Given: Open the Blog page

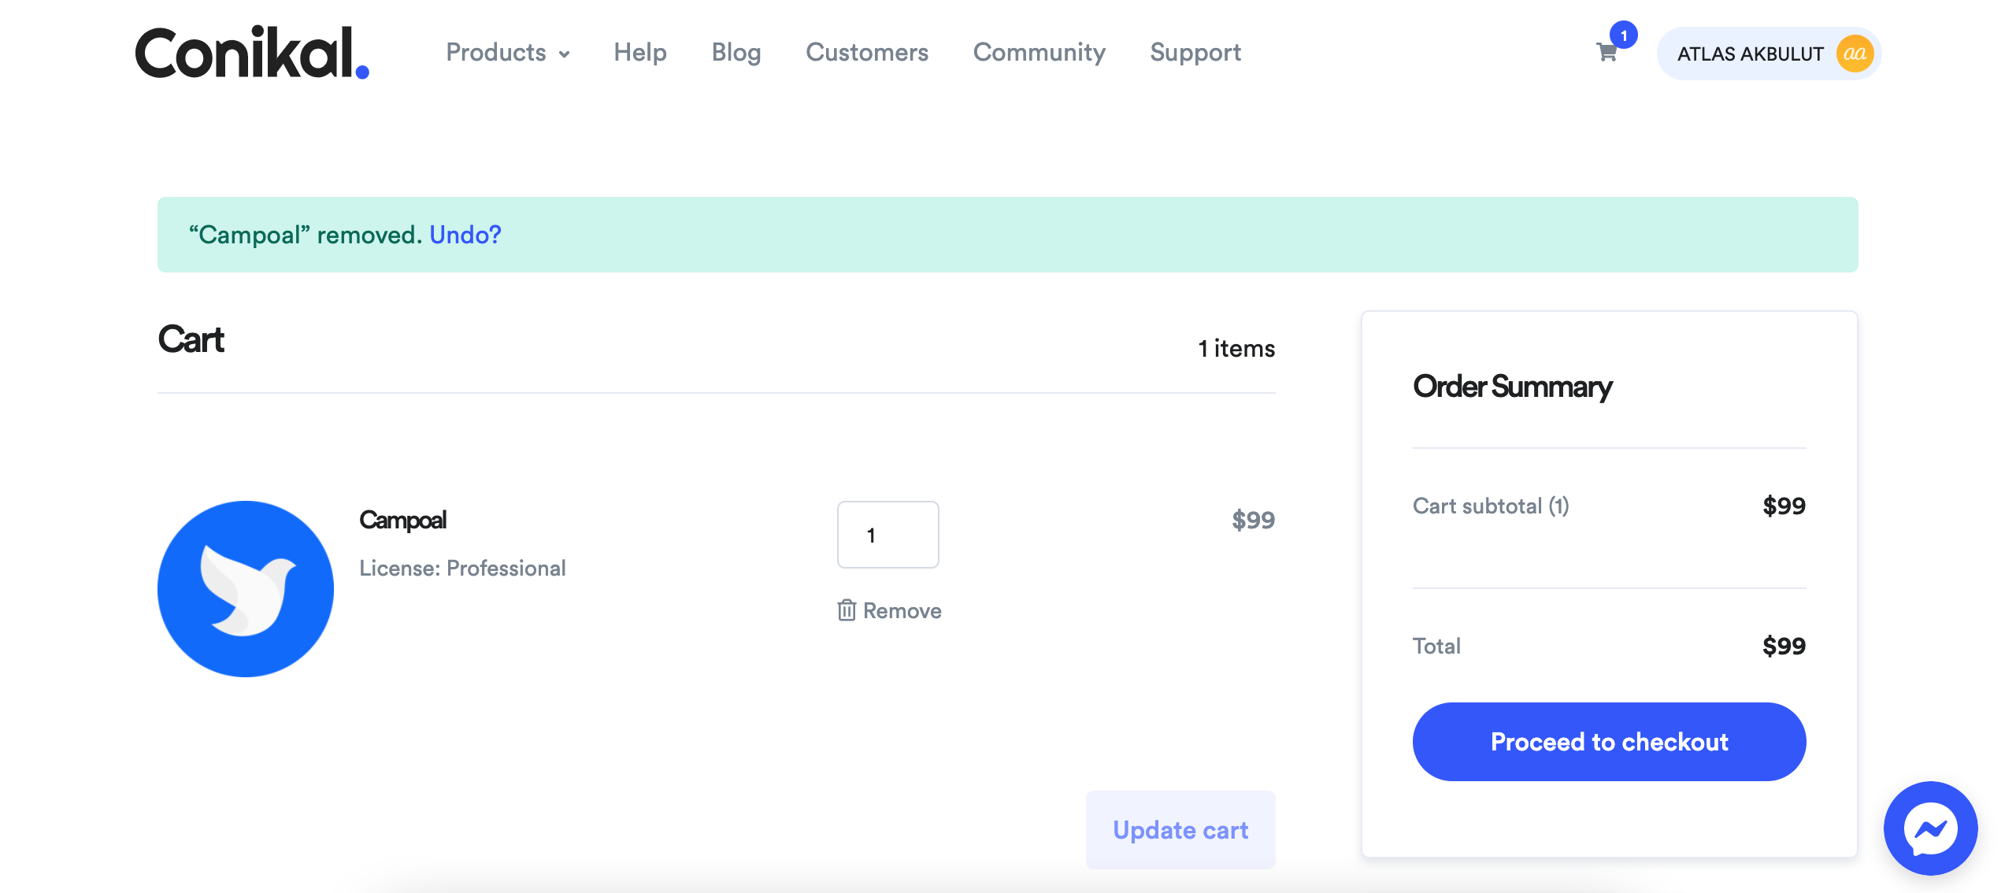Looking at the screenshot, I should tap(736, 53).
